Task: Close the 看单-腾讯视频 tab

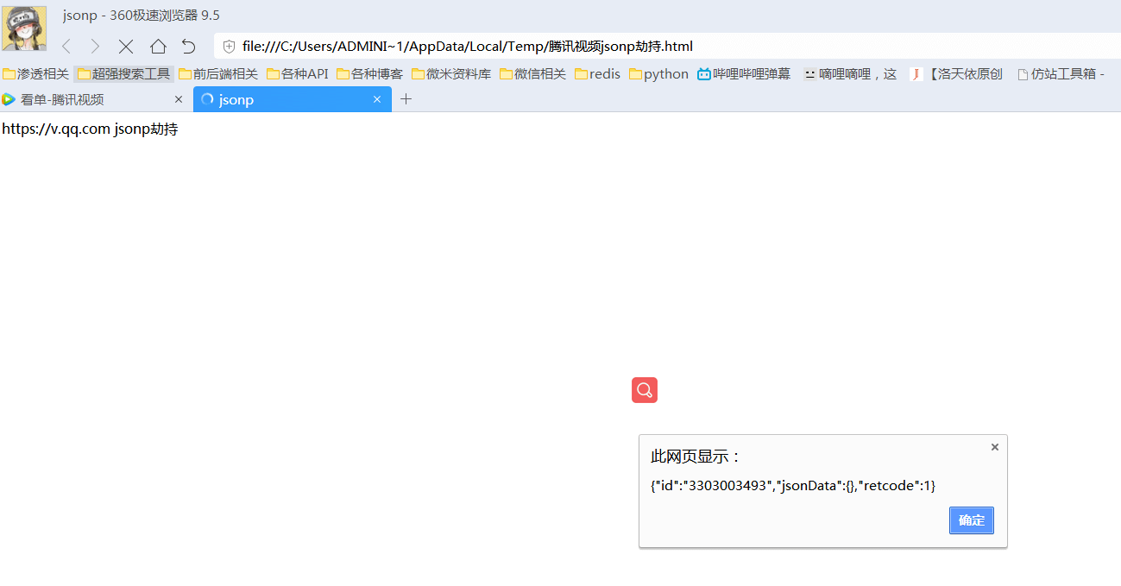Action: 179,99
